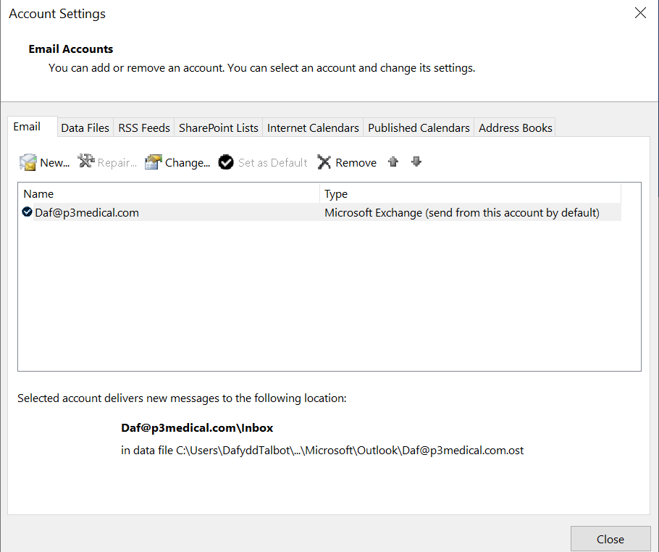Click the Repair tools icon

click(86, 161)
